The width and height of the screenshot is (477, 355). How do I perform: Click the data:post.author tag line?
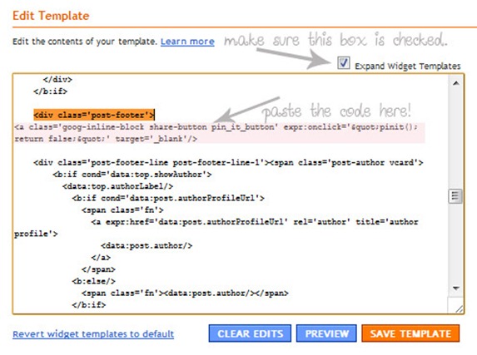(x=147, y=245)
